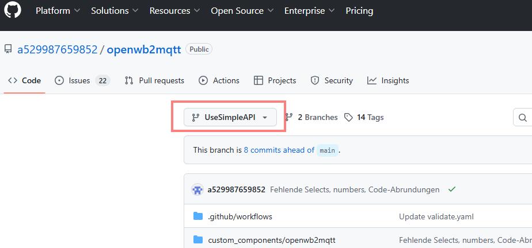Click the Security shield icon
This screenshot has width=532, height=248.
point(315,80)
